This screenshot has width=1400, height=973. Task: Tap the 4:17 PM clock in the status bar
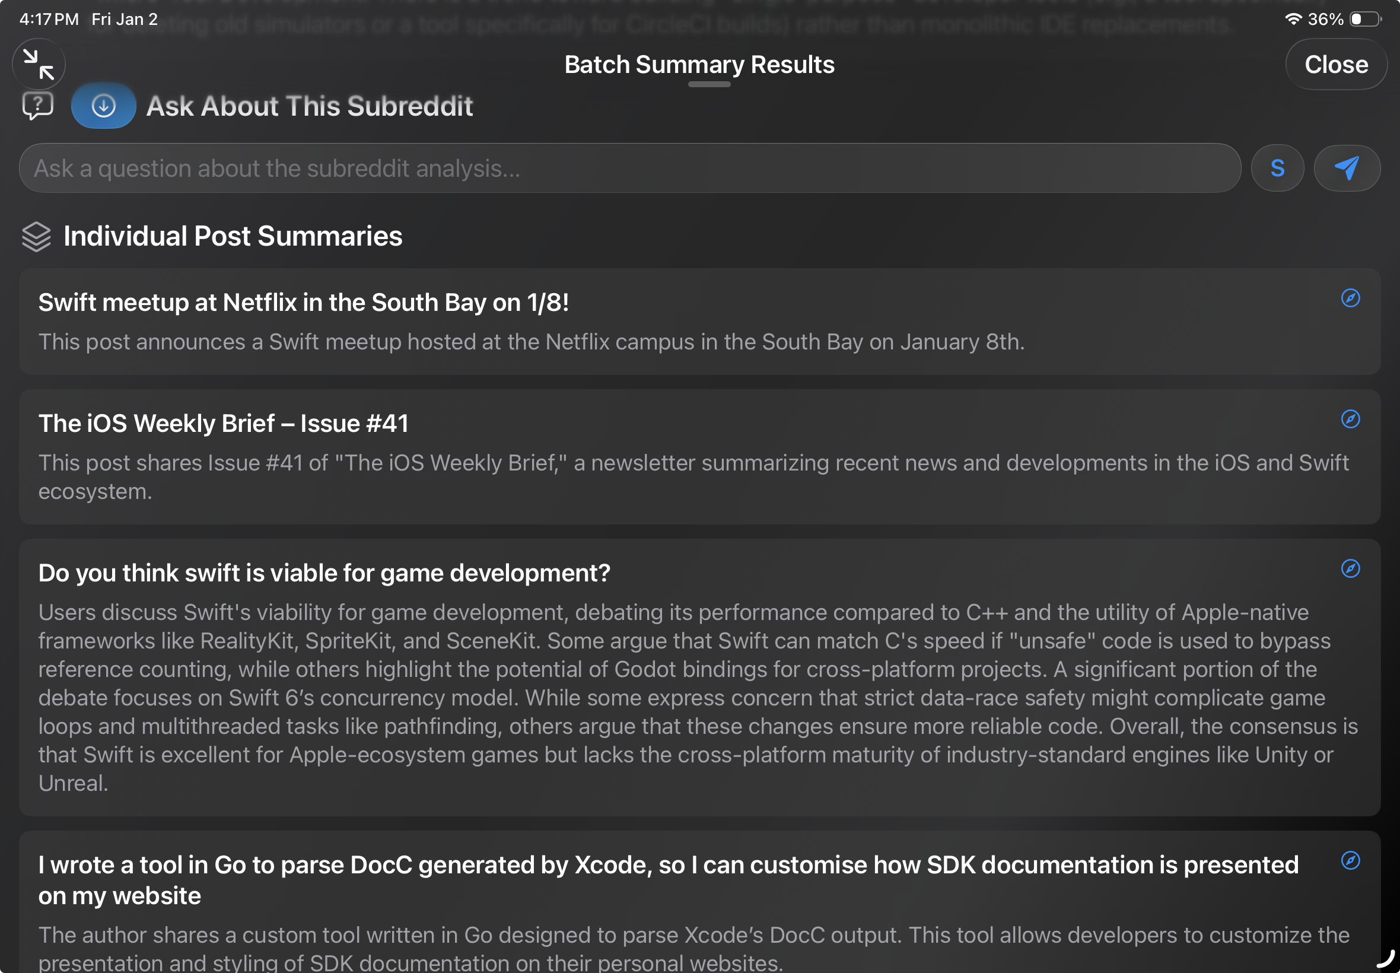click(x=48, y=18)
